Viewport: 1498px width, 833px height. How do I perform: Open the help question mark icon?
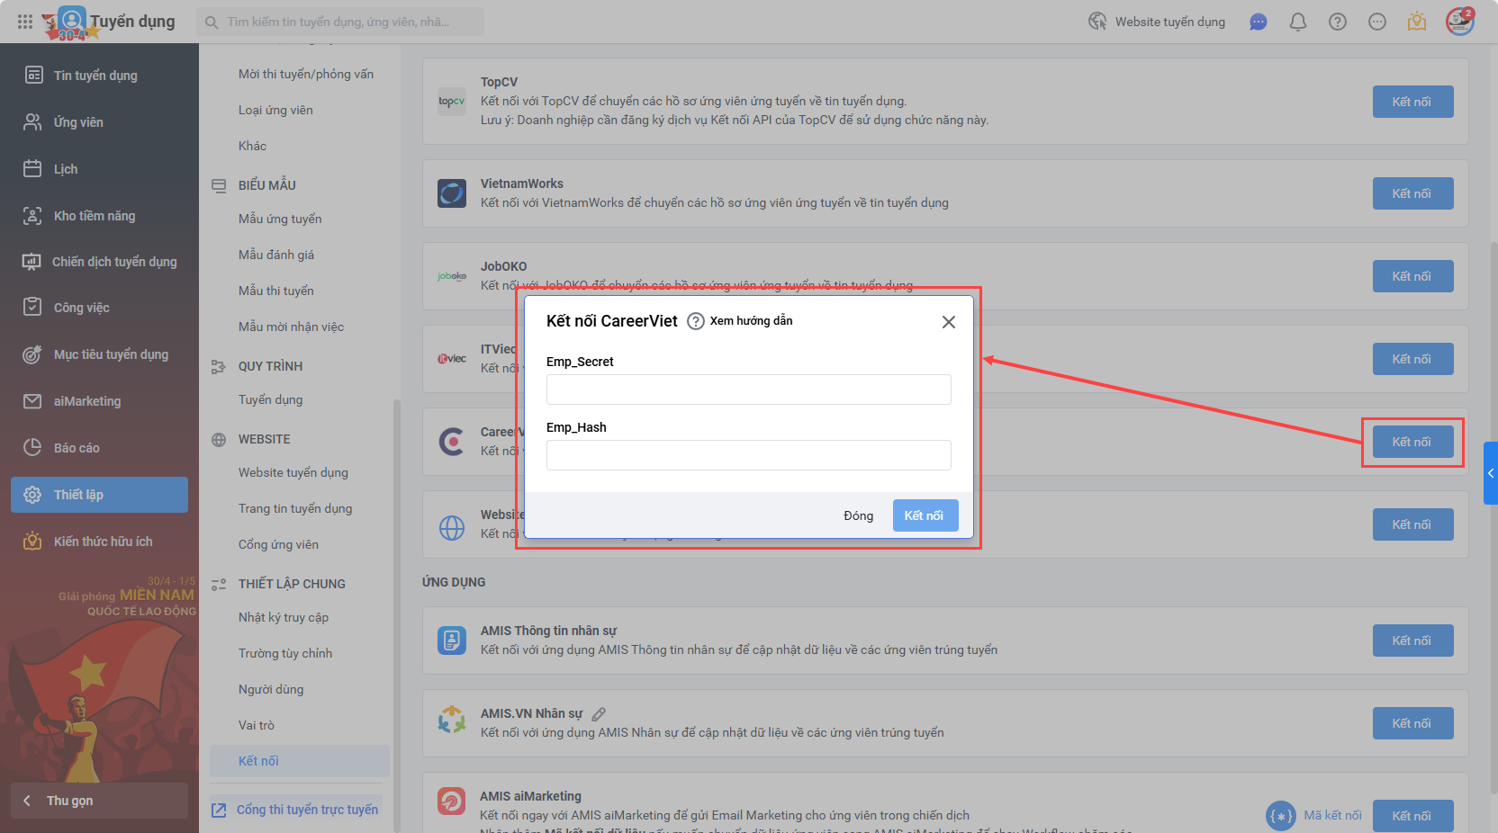point(1338,22)
